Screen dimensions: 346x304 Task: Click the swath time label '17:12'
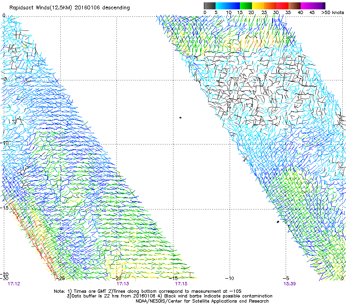(14, 284)
